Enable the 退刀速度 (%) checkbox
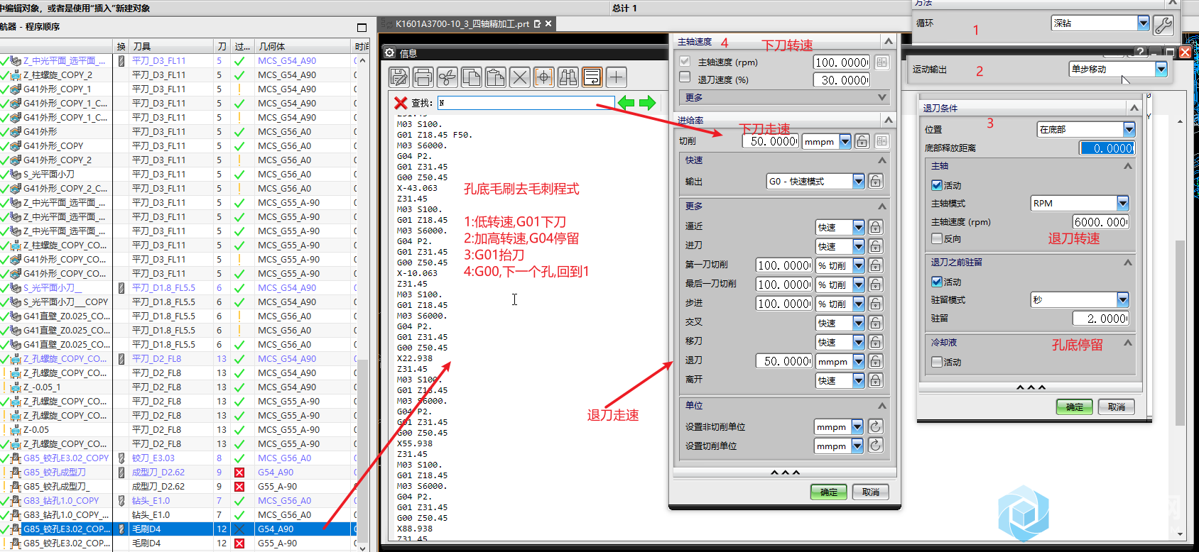The image size is (1199, 552). (x=685, y=77)
